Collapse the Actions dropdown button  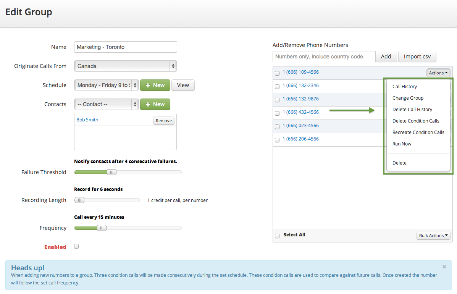(x=438, y=73)
